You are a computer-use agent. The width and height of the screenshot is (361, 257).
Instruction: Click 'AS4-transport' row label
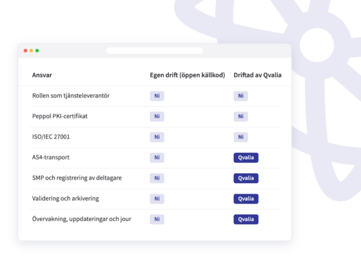(50, 157)
